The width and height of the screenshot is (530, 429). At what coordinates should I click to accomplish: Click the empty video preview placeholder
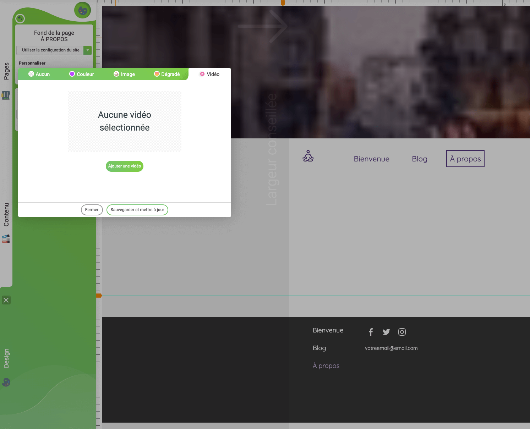125,121
